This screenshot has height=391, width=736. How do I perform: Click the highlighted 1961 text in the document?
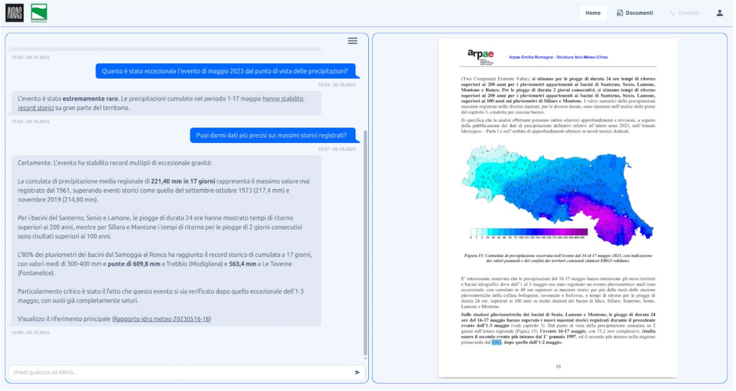[495, 343]
